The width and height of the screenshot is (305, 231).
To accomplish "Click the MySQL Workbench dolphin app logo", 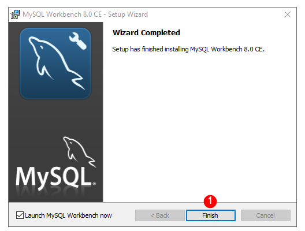I will click(x=55, y=64).
